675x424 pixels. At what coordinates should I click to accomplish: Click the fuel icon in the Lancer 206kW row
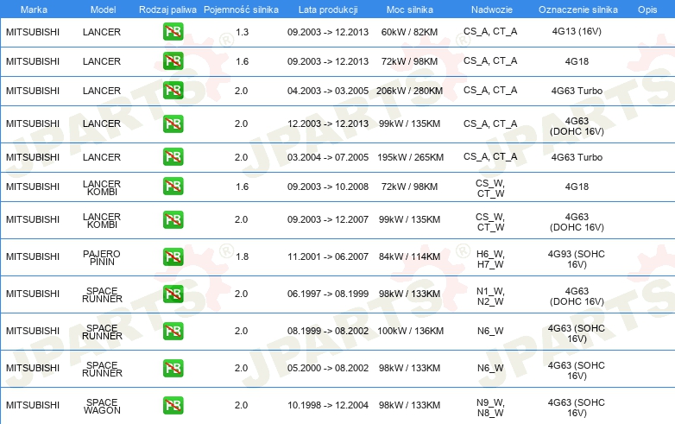(x=173, y=91)
